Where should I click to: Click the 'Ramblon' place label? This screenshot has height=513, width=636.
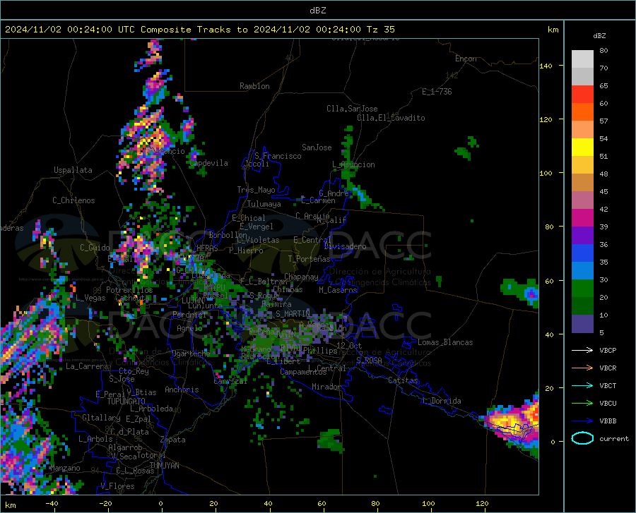click(254, 86)
